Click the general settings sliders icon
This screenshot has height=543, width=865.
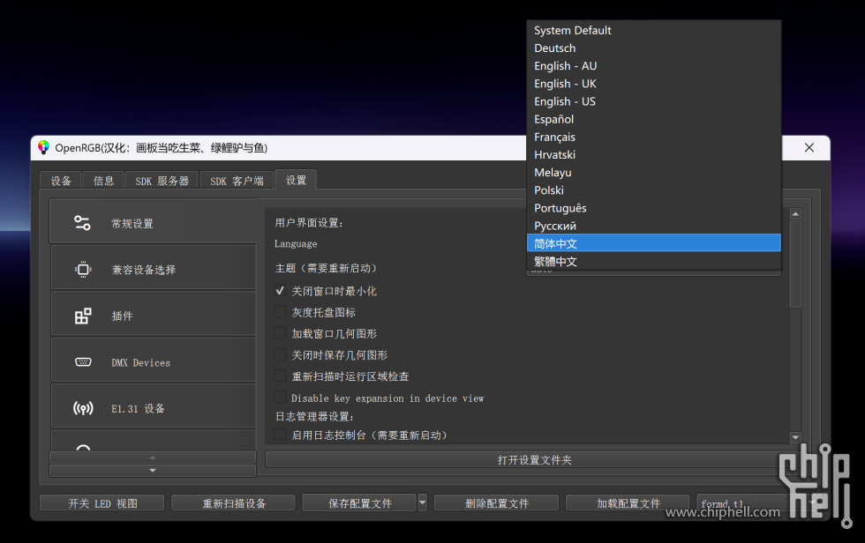point(83,223)
